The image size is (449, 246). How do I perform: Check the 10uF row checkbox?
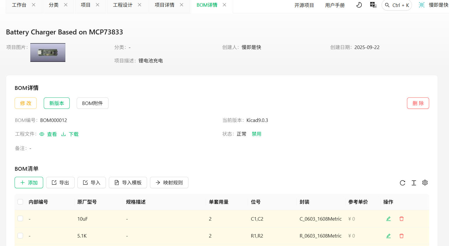[20, 219]
